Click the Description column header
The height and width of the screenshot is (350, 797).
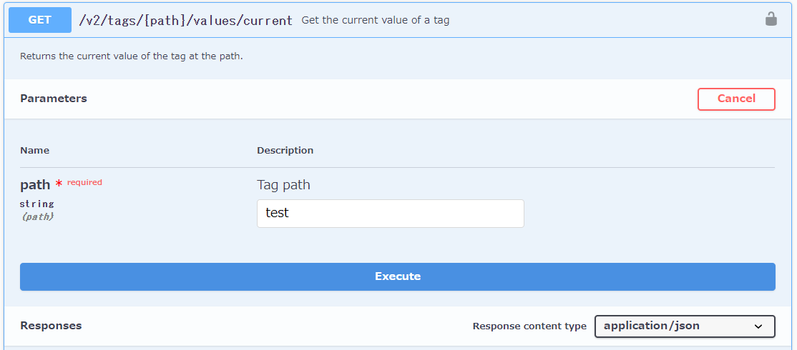pyautogui.click(x=285, y=151)
